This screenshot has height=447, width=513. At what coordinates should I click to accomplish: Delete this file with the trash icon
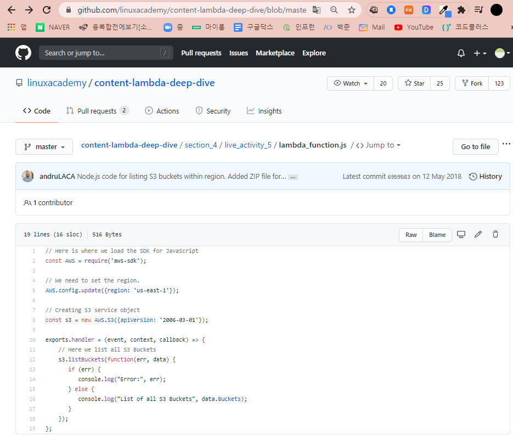(x=495, y=234)
